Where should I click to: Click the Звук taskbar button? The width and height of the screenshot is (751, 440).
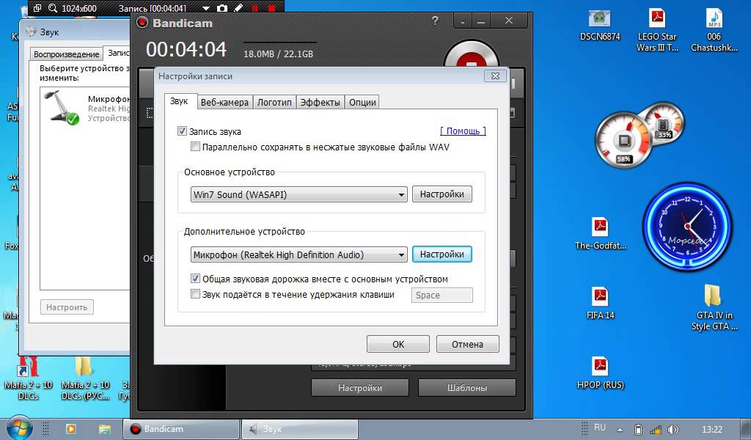pyautogui.click(x=300, y=429)
